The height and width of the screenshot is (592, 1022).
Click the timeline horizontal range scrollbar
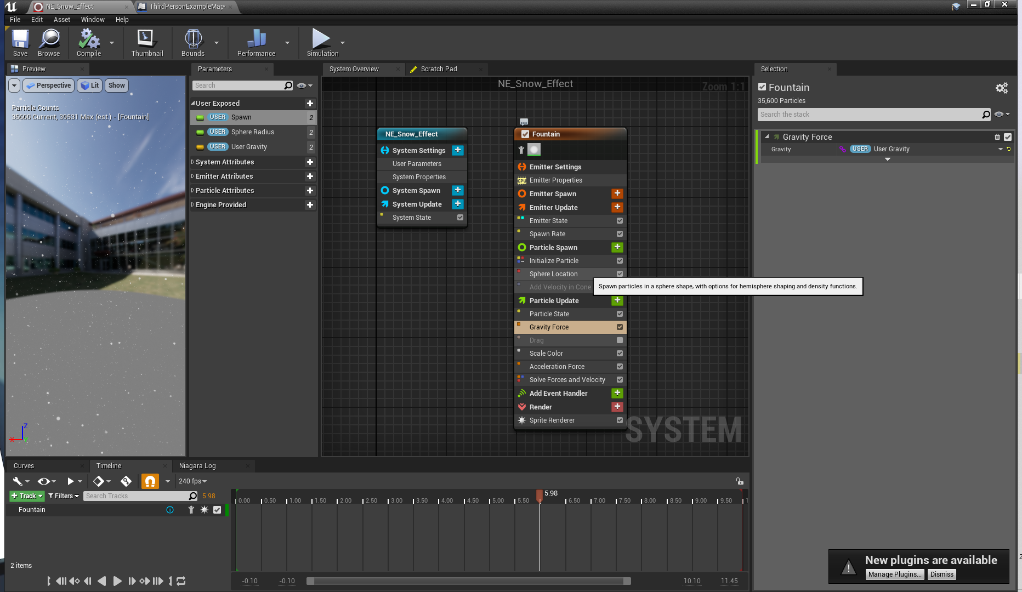[469, 581]
